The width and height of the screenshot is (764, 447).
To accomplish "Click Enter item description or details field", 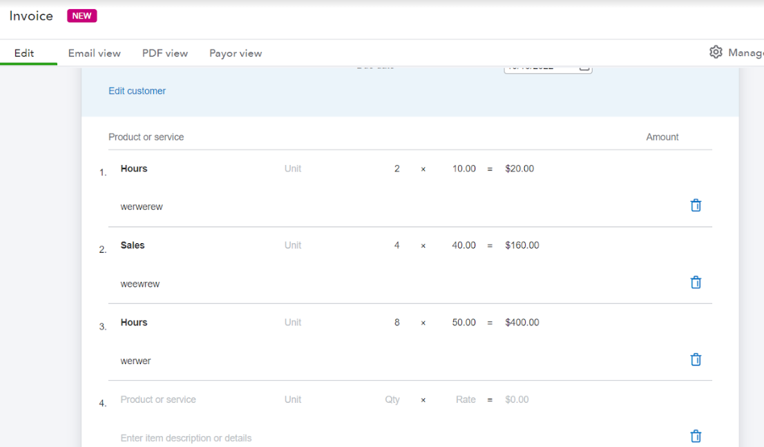I will [x=186, y=438].
